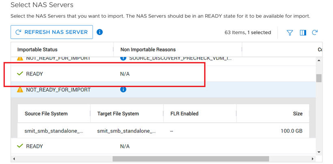Screen dimensions: 333x164
Task: Click green checkmark in highlighted READY row
Action: coord(20,74)
